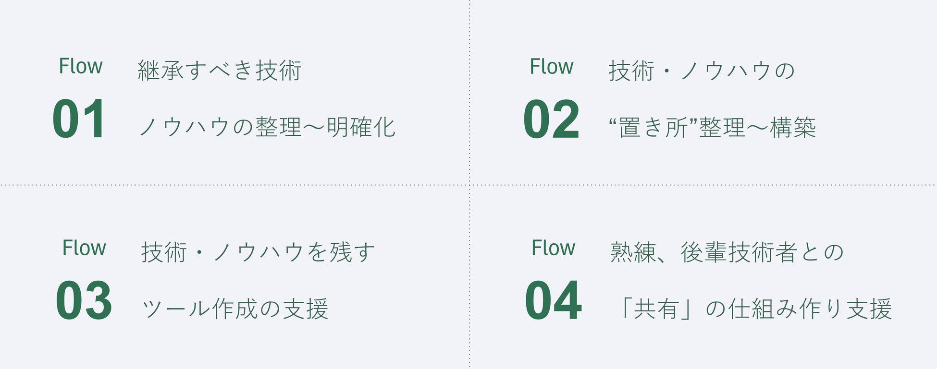Click the text ツール作成の支援
The image size is (937, 369).
(235, 309)
